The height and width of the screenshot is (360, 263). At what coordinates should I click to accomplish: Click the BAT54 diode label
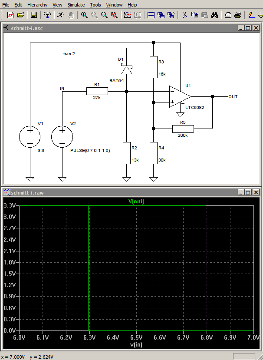pyautogui.click(x=117, y=81)
